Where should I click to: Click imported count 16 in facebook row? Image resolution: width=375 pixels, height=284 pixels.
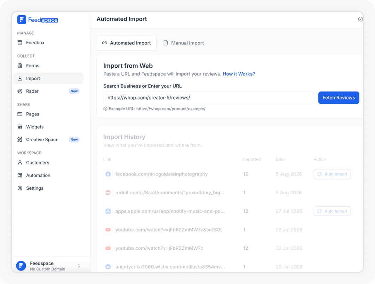pyautogui.click(x=245, y=174)
